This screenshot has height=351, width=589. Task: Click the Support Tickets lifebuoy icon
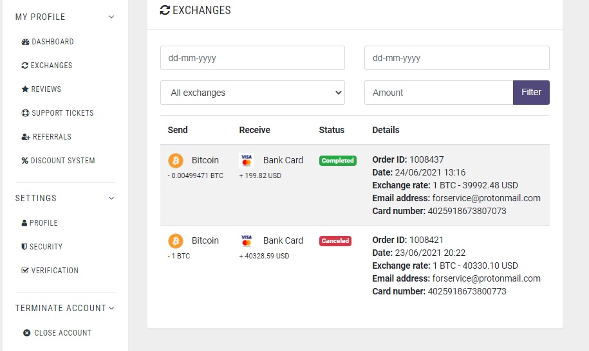[26, 113]
